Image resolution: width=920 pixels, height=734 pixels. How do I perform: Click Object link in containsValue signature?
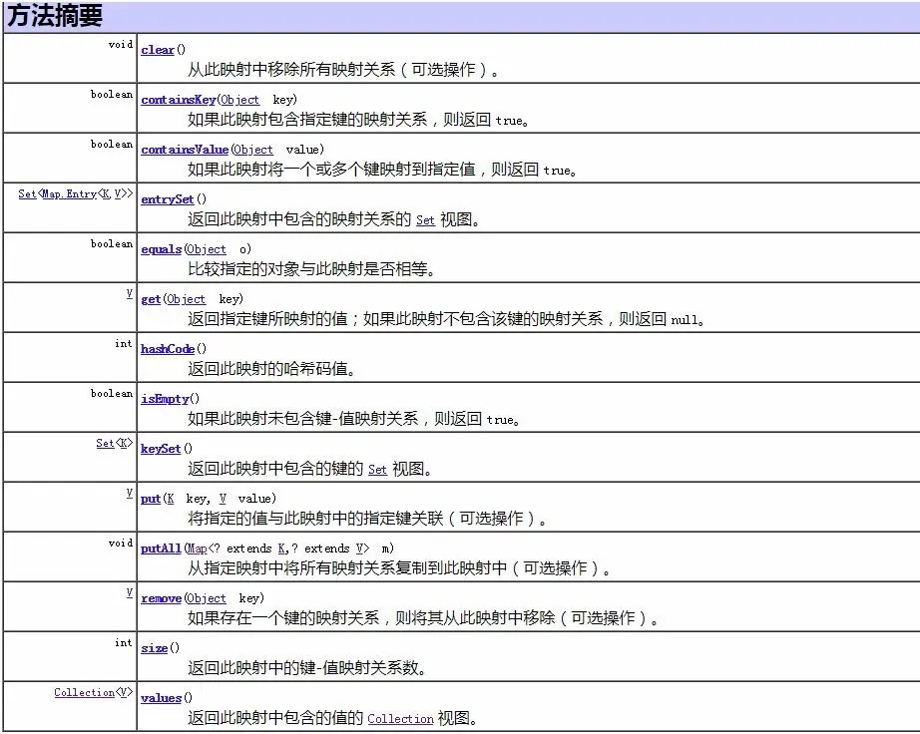tap(253, 150)
